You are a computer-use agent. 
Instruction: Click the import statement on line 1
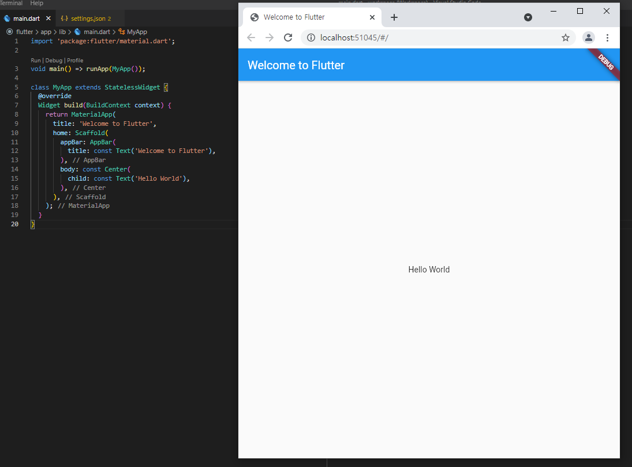pos(103,41)
